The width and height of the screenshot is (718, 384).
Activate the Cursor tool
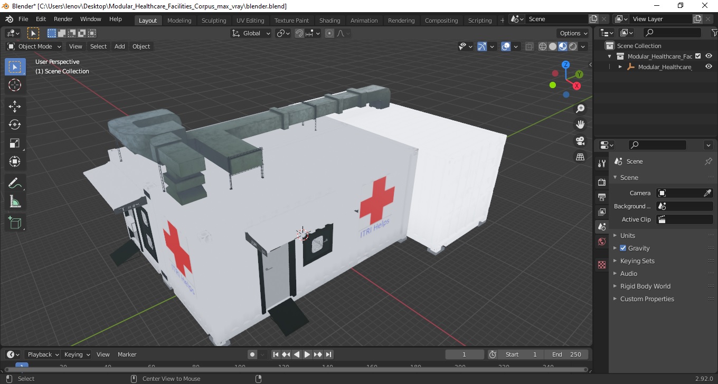15,85
